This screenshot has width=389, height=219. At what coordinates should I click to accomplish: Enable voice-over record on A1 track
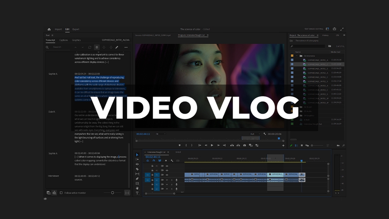tap(176, 180)
